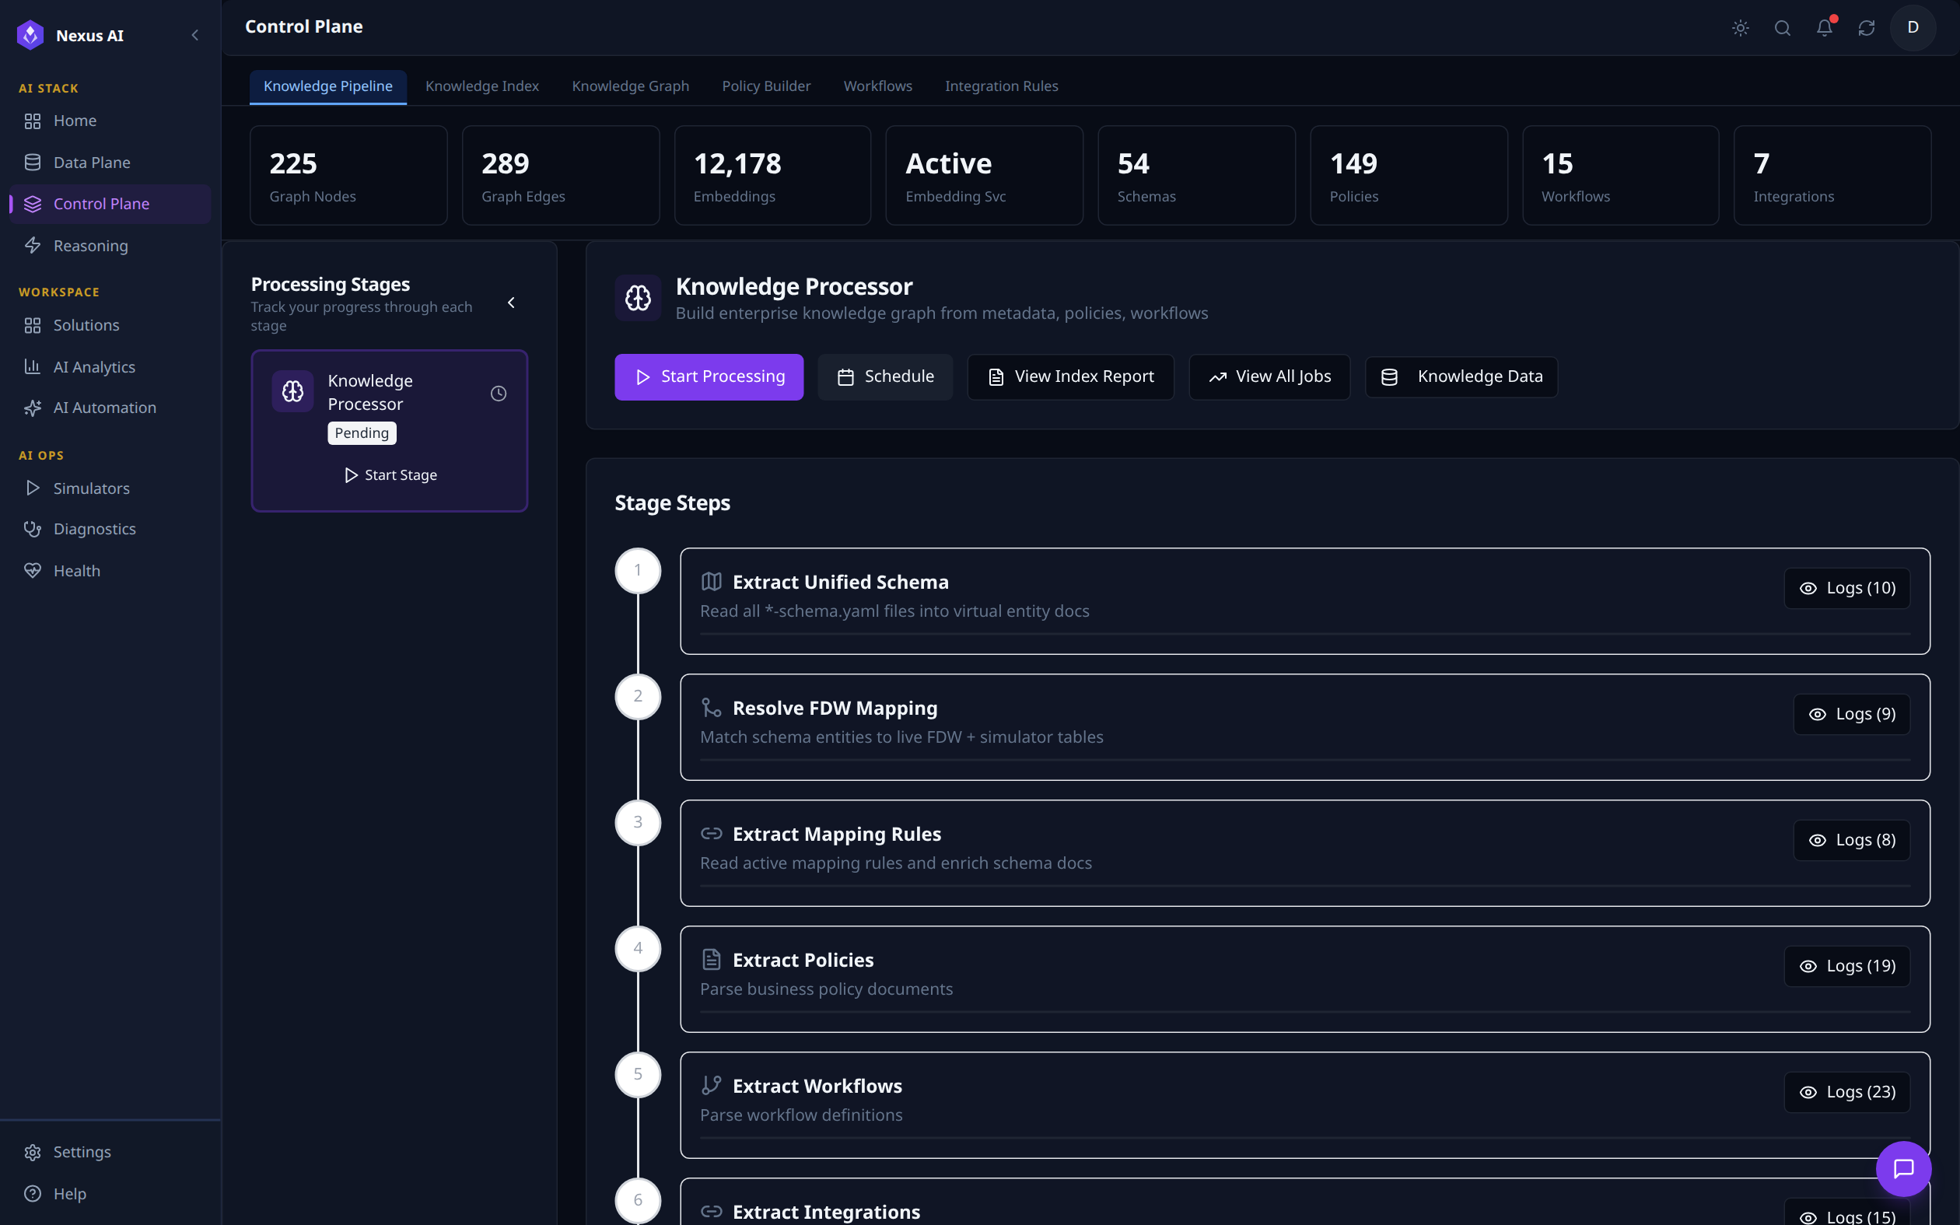Image resolution: width=1960 pixels, height=1225 pixels.
Task: Switch to the Policy Builder tab
Action: pyautogui.click(x=766, y=86)
